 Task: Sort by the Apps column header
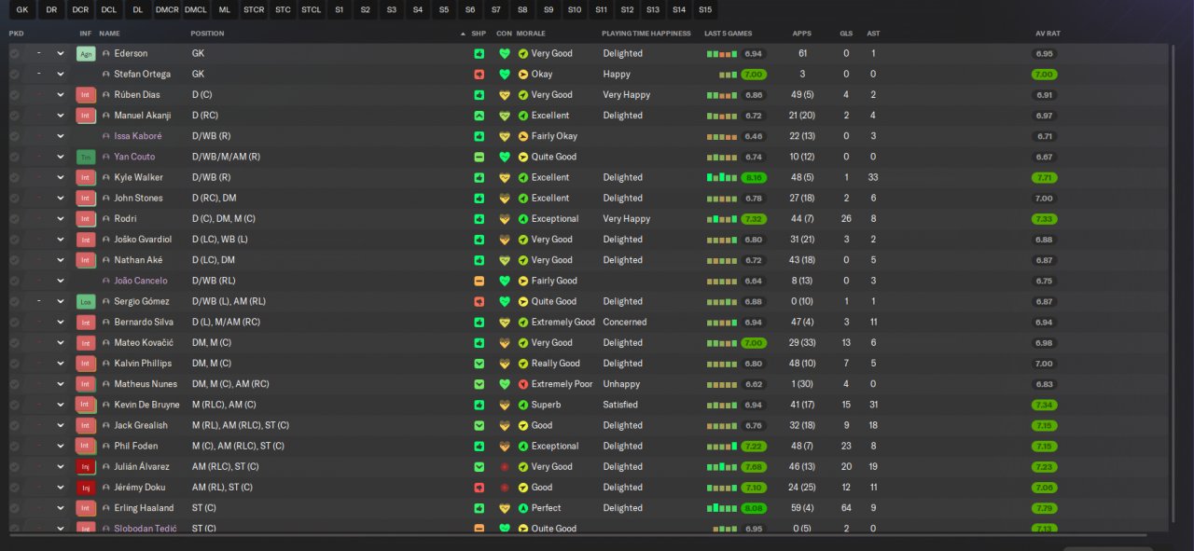pos(801,34)
